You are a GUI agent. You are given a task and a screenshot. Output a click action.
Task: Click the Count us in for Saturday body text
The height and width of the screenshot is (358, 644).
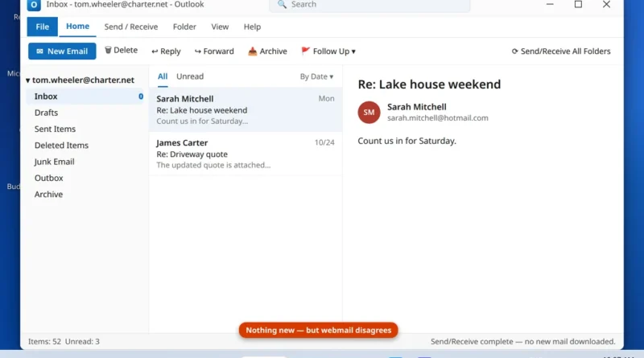(x=407, y=141)
